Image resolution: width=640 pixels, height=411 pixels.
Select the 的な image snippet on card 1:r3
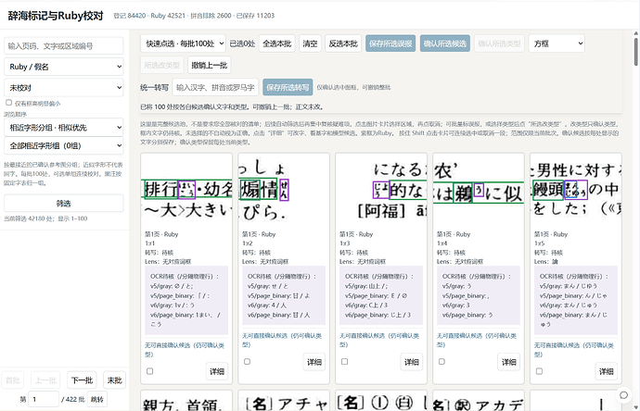(x=381, y=190)
